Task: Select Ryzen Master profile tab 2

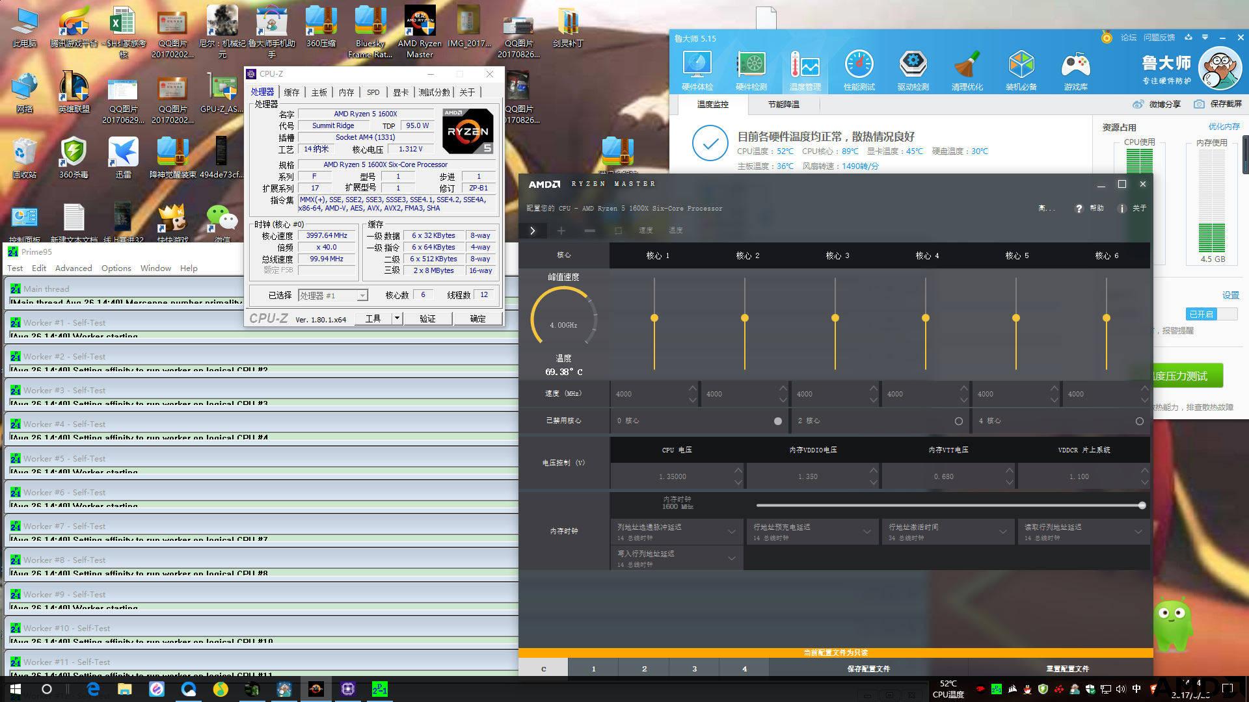Action: click(x=644, y=669)
